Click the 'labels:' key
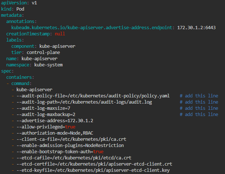This screenshot has width=225, height=174. pos(15,40)
